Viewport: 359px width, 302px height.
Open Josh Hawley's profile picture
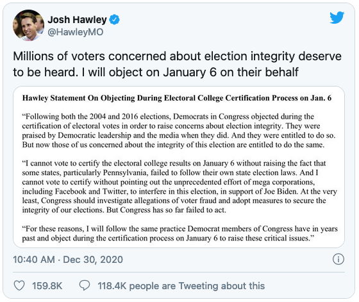pos(28,25)
